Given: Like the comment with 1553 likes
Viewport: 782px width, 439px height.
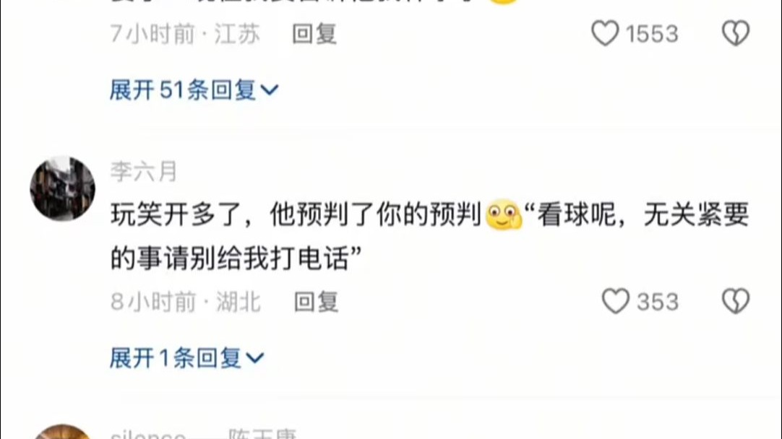Looking at the screenshot, I should (605, 33).
